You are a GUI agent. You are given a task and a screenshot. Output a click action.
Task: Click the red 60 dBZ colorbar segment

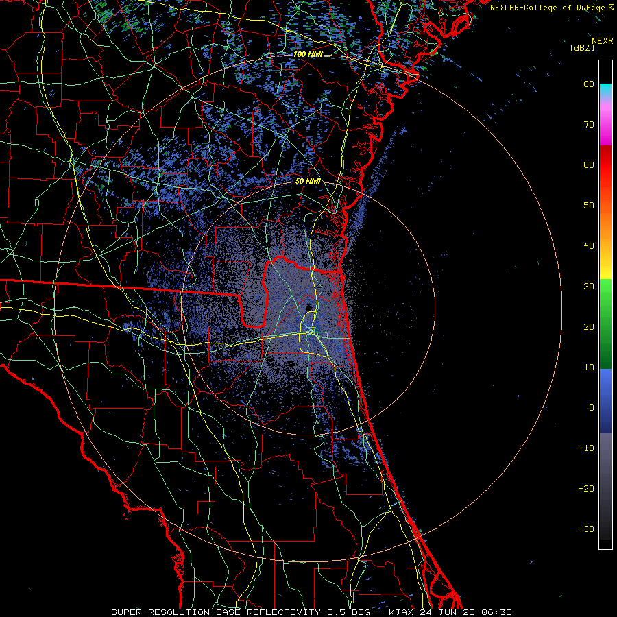(x=605, y=165)
